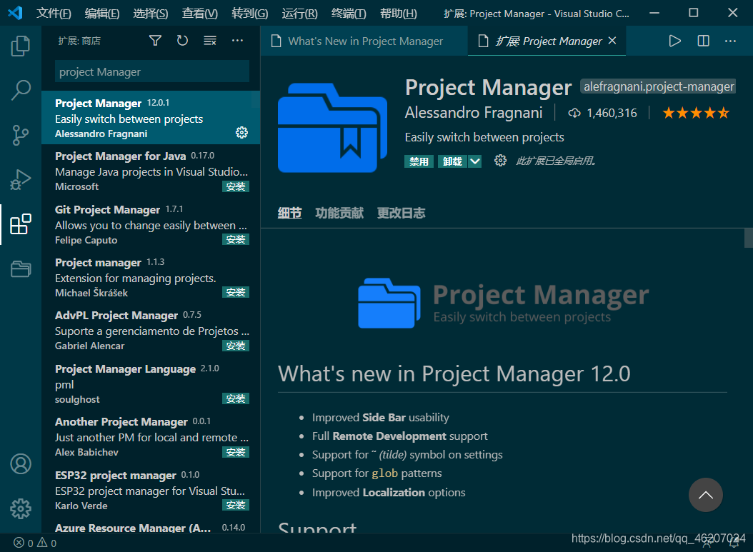
Task: Open Source Control view
Action: pos(21,135)
